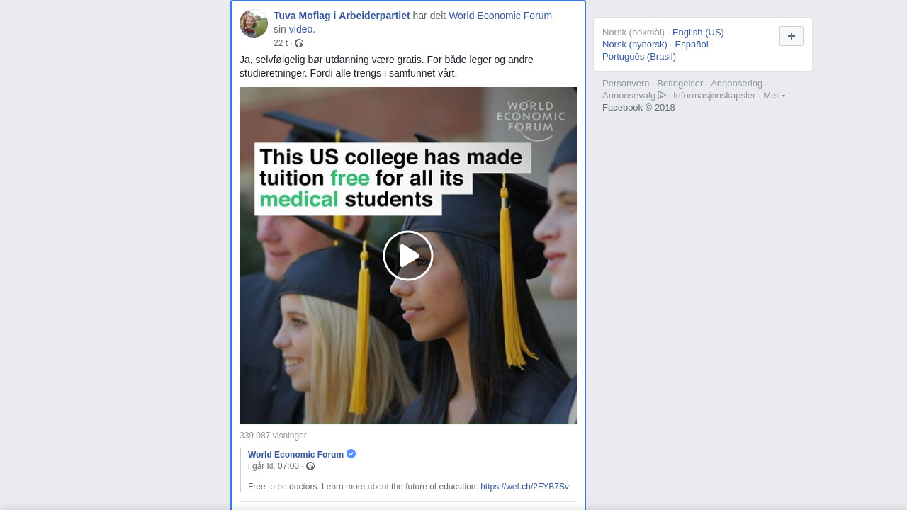Open Tuva Moflag i Arbeiderpartiet page link
Image resolution: width=907 pixels, height=510 pixels.
coord(342,16)
